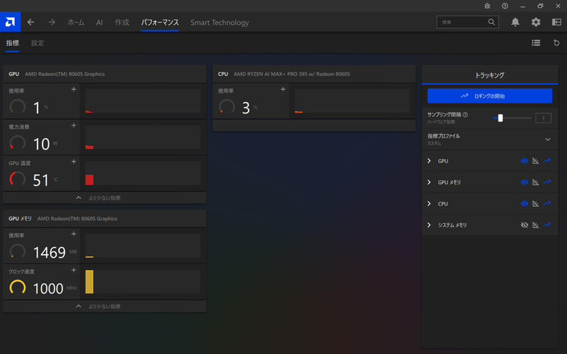This screenshot has height=354, width=567.
Task: Switch to list view icon
Action: pos(536,43)
